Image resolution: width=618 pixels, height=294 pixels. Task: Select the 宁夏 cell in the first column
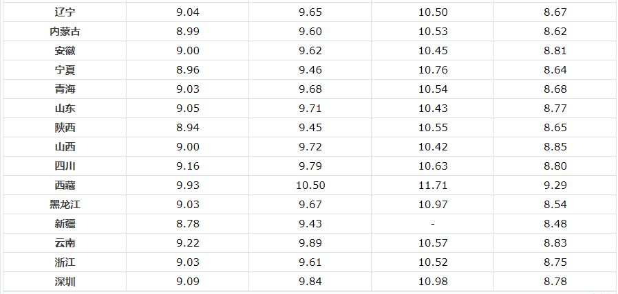pyautogui.click(x=65, y=70)
